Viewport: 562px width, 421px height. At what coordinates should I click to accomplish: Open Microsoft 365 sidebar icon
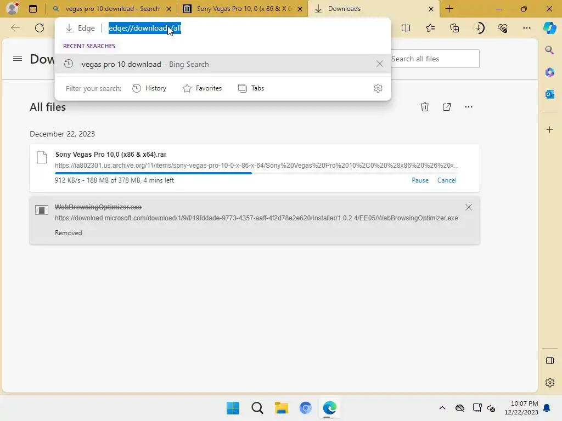[549, 72]
